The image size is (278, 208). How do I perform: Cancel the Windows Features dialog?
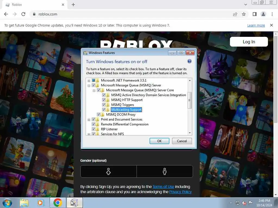click(182, 141)
